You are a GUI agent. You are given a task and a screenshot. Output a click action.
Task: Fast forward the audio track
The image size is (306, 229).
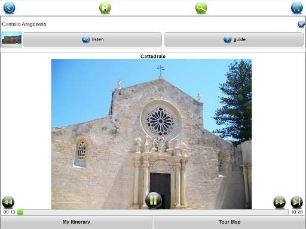[279, 202]
